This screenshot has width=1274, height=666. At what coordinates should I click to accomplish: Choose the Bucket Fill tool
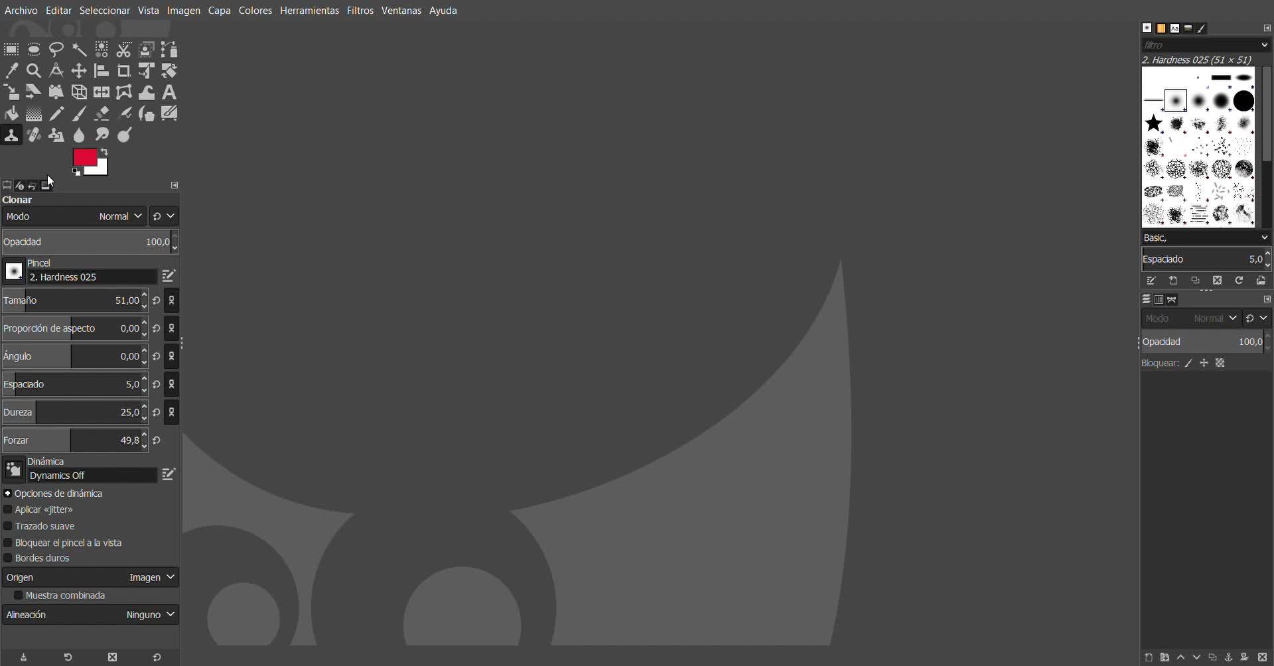(x=11, y=113)
